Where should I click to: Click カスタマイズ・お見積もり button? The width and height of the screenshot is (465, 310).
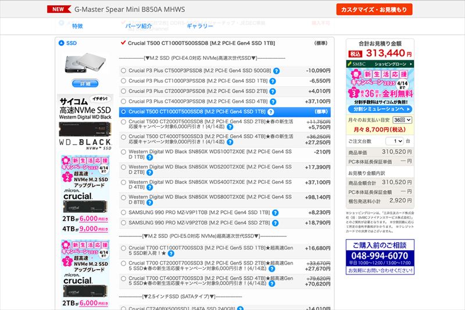pos(374,9)
